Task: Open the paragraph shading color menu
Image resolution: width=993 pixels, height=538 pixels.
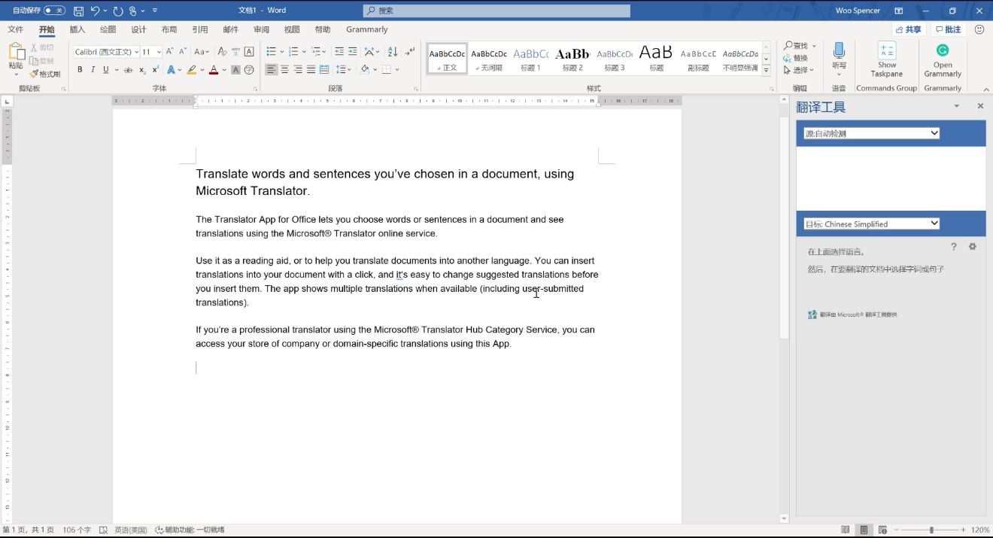Action: click(x=374, y=70)
